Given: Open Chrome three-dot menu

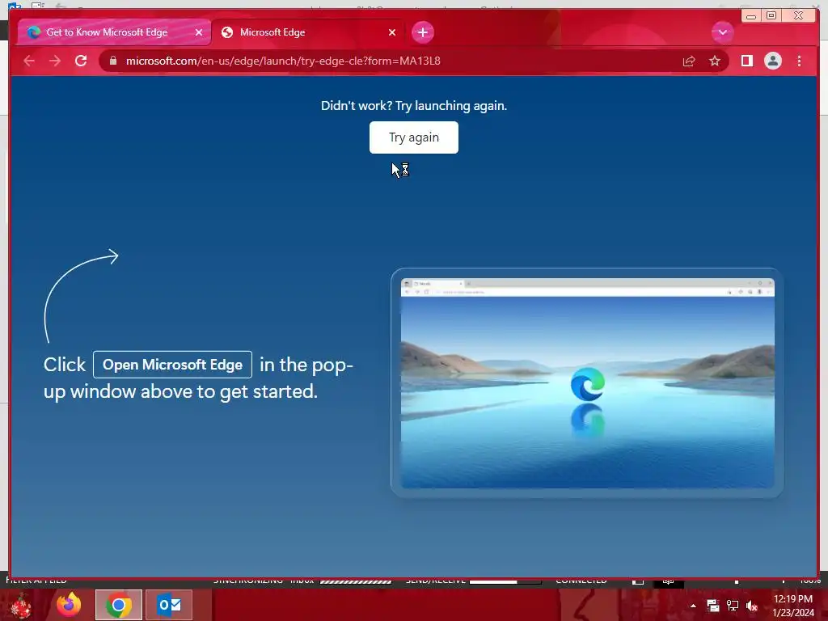Looking at the screenshot, I should (x=799, y=61).
